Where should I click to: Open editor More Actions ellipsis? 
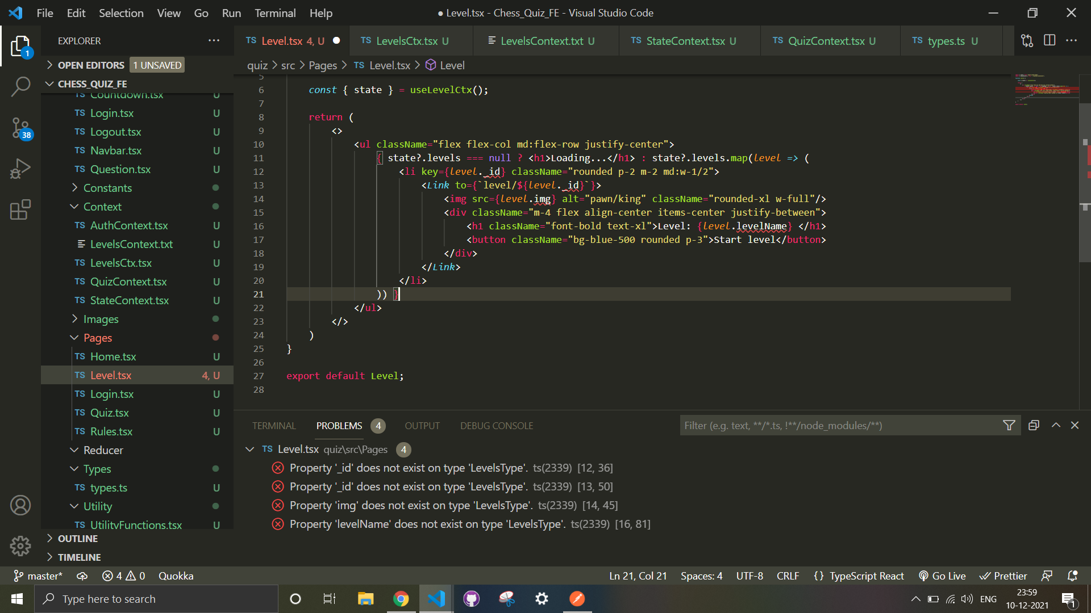(1072, 41)
